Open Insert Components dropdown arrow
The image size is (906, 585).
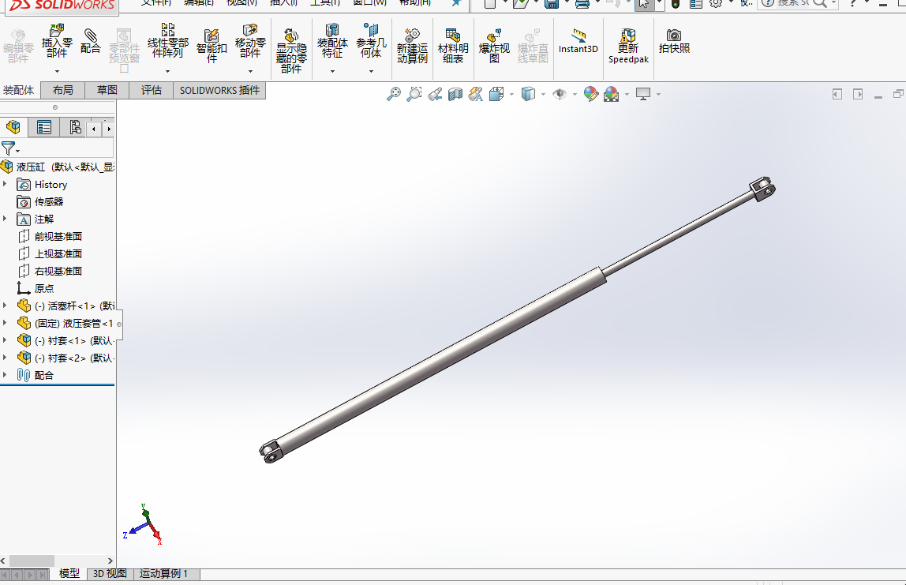point(57,71)
